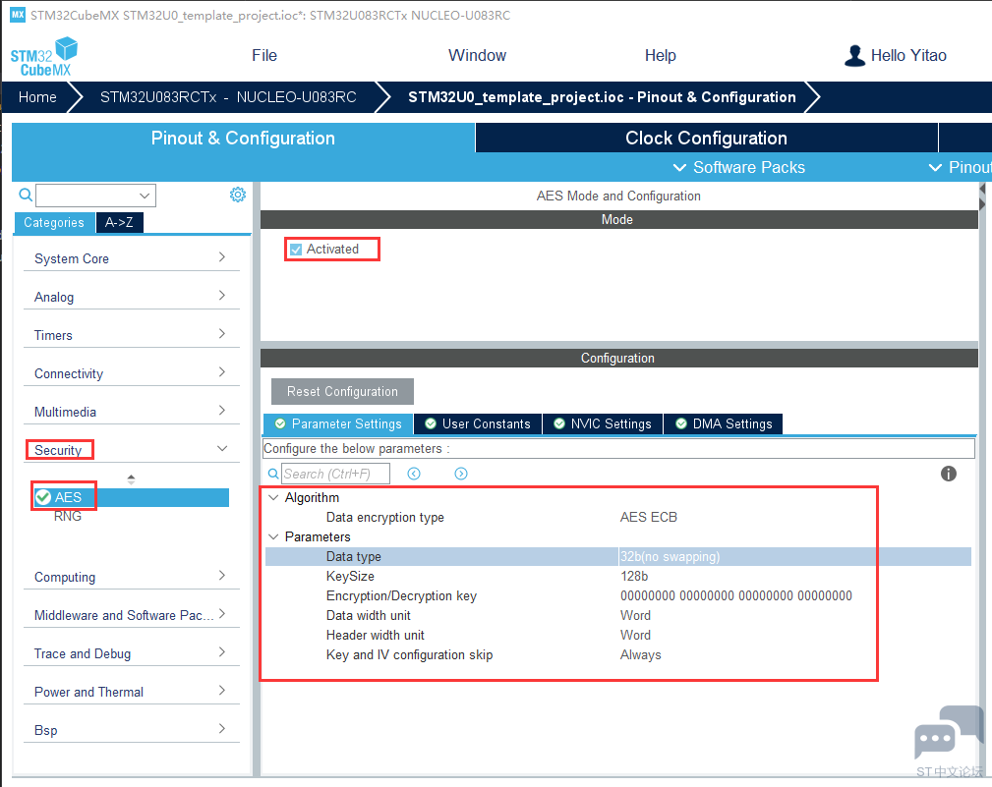Go to previous parameter search result

point(414,474)
